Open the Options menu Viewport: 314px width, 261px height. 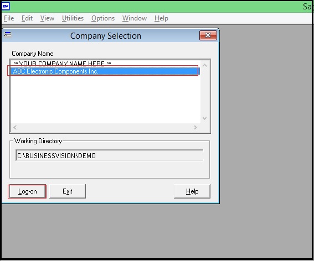tap(103, 18)
